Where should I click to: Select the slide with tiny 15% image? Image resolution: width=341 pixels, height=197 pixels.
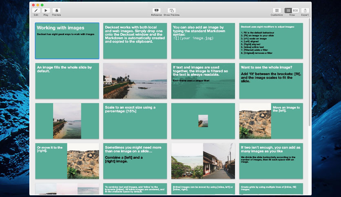(203, 121)
